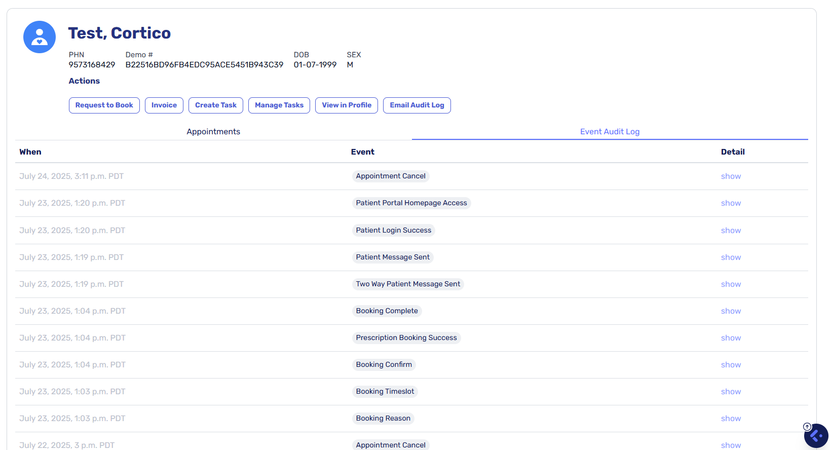The width and height of the screenshot is (830, 450).
Task: Click the Prescription Booking Success badge
Action: click(x=406, y=338)
